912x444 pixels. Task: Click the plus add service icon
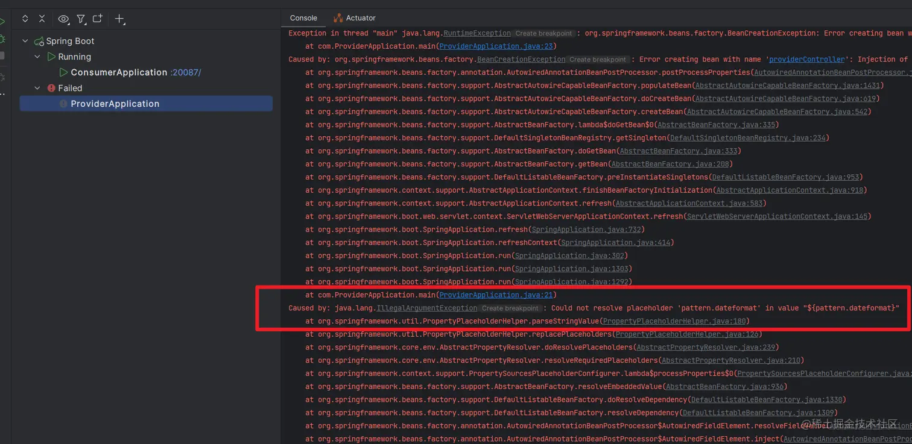pos(120,19)
